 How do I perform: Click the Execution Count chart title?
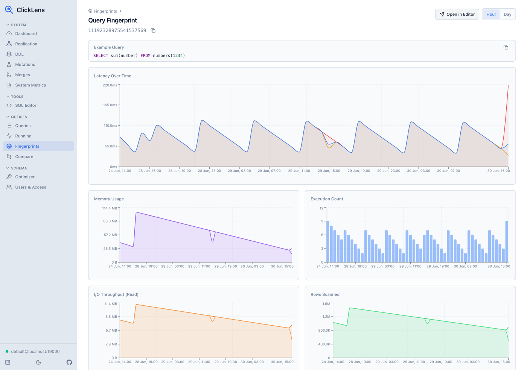coord(327,199)
